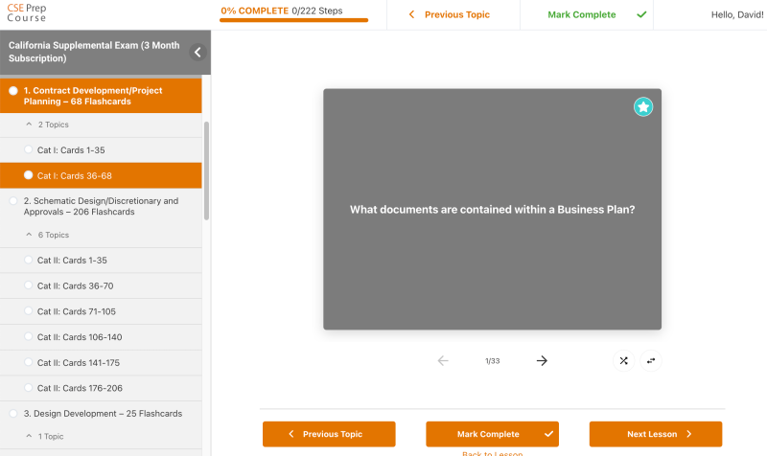Toggle completion circle for Design Development lesson

[x=13, y=414]
